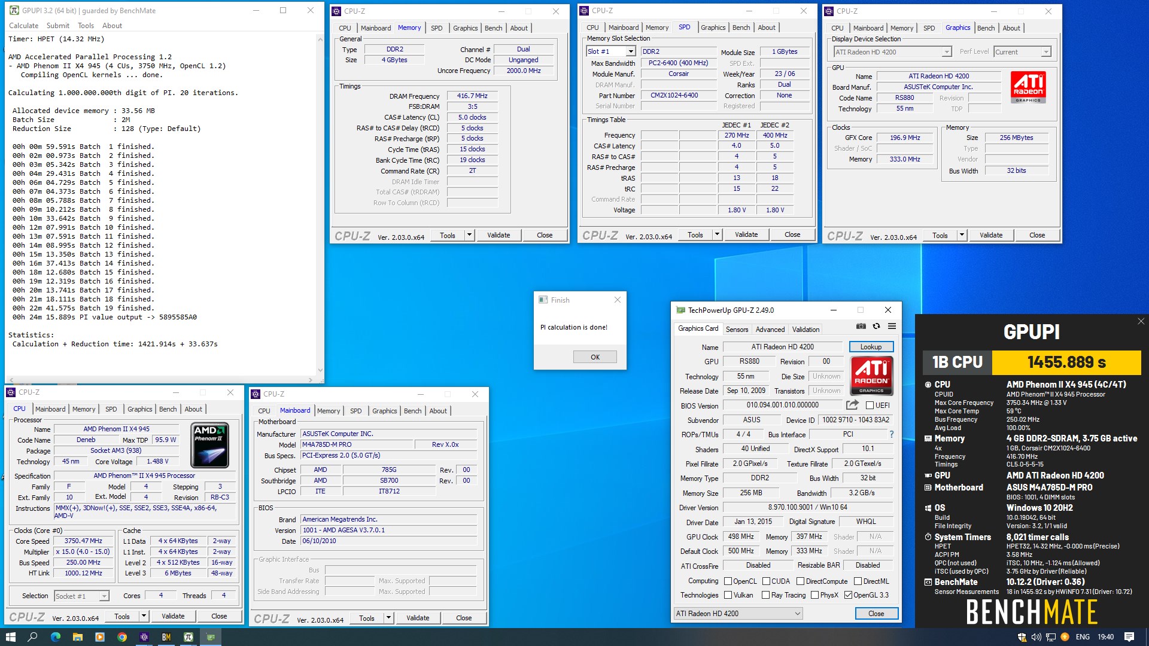
Task: Open File Explorer from taskbar
Action: (x=77, y=637)
